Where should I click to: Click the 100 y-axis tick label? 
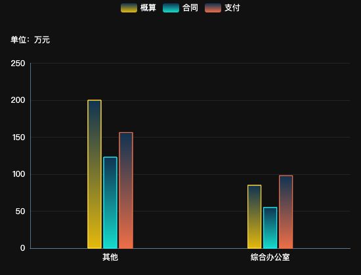[18, 174]
